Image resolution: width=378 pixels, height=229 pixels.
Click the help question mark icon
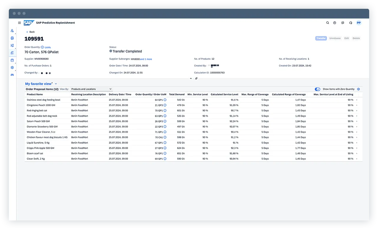click(x=335, y=23)
